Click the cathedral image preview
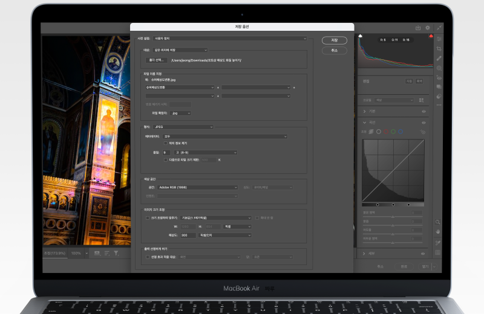 (87, 140)
